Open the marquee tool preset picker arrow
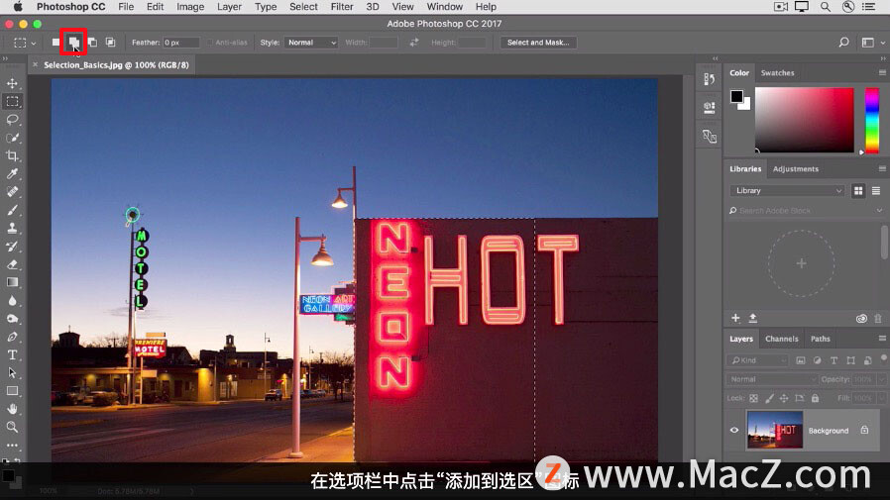Image resolution: width=890 pixels, height=500 pixels. click(34, 44)
